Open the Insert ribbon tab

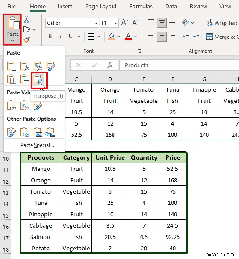65,7
